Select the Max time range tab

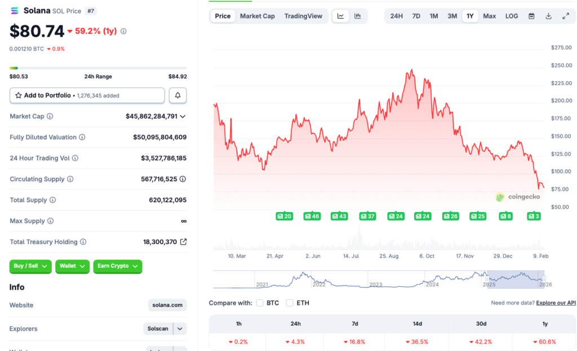coord(489,16)
